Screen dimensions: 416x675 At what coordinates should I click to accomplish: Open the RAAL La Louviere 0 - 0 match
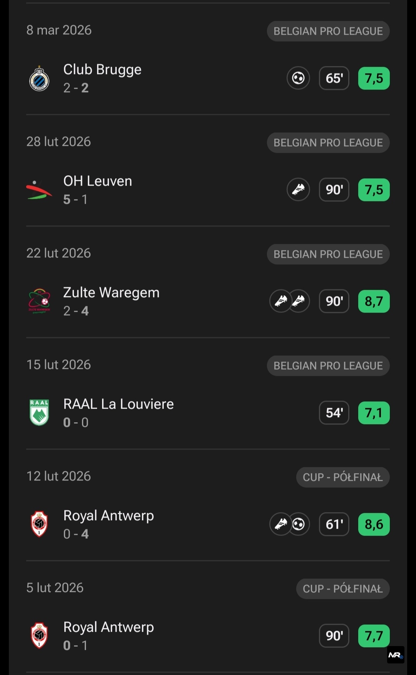[119, 413]
